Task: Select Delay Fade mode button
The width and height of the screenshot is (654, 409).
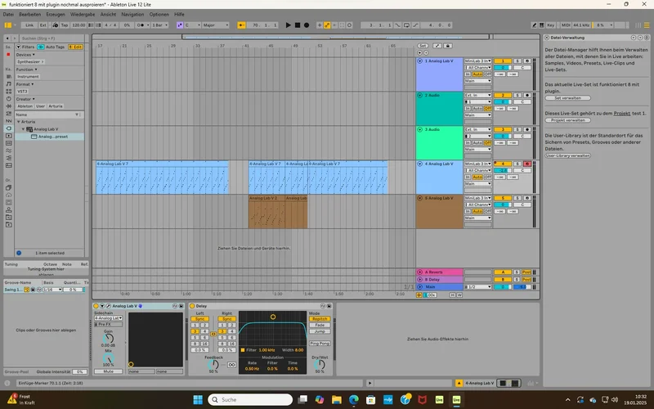Action: coord(320,325)
